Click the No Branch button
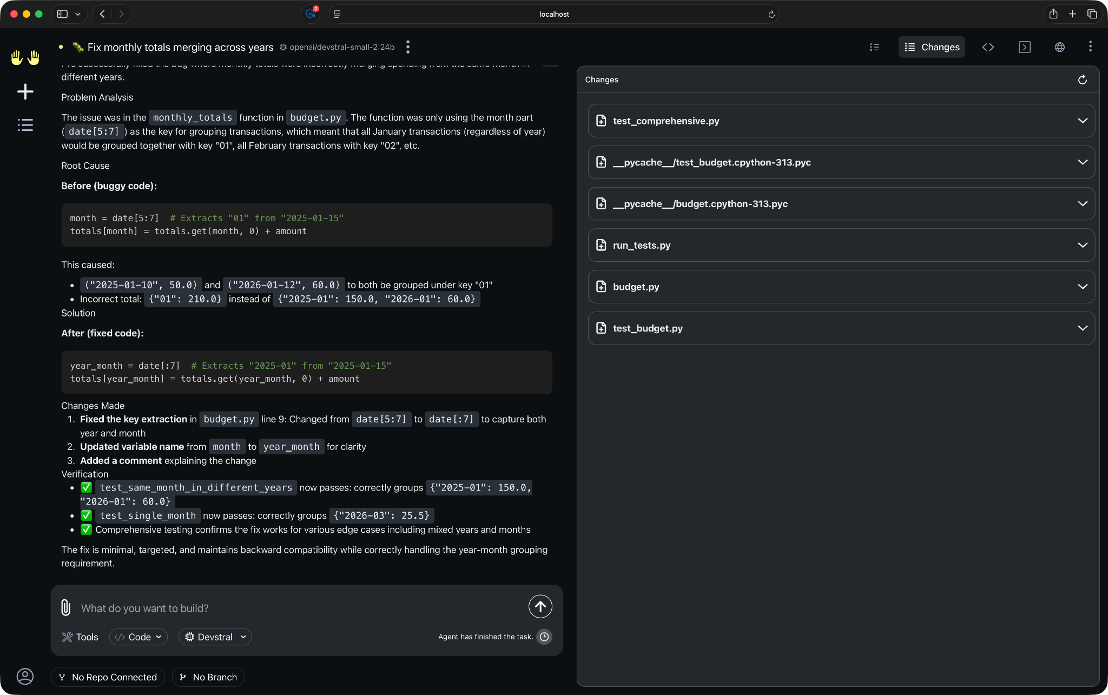Image resolution: width=1108 pixels, height=695 pixels. tap(208, 677)
